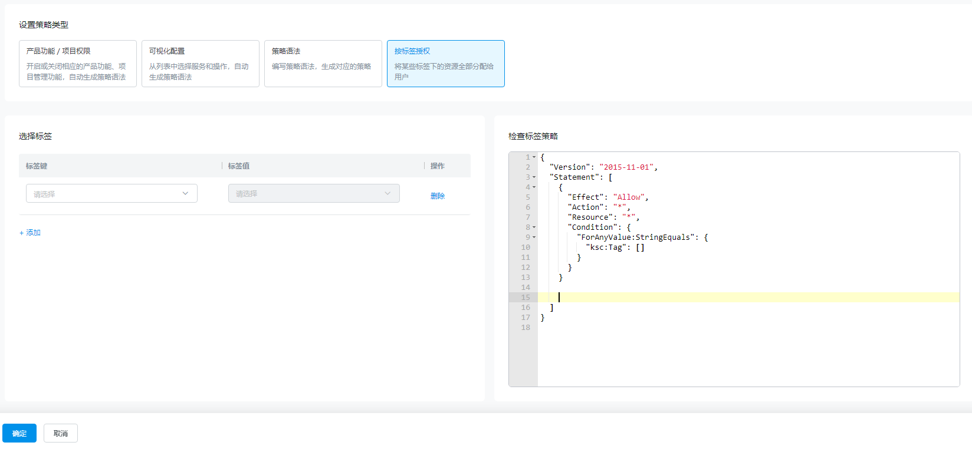Click line number 18 in editor gutter
Screen dimensions: 972x449
tap(526, 328)
